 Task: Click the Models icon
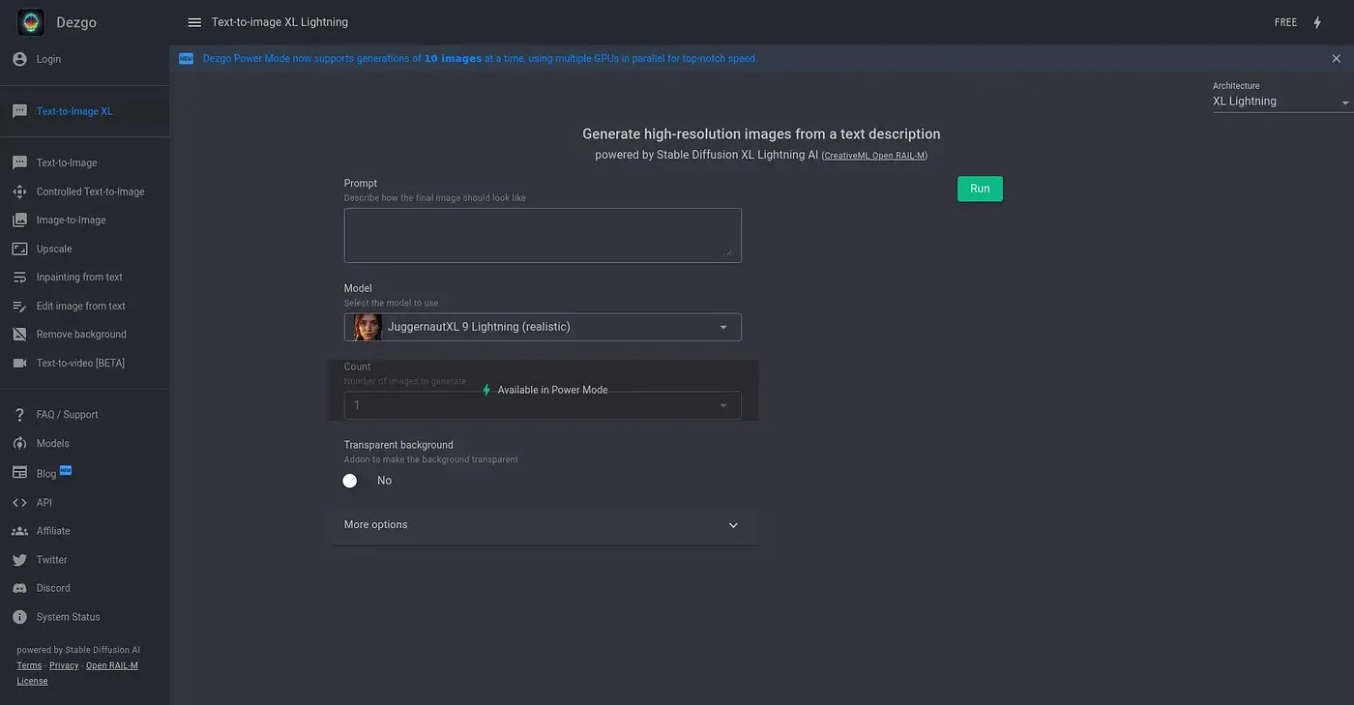[19, 444]
